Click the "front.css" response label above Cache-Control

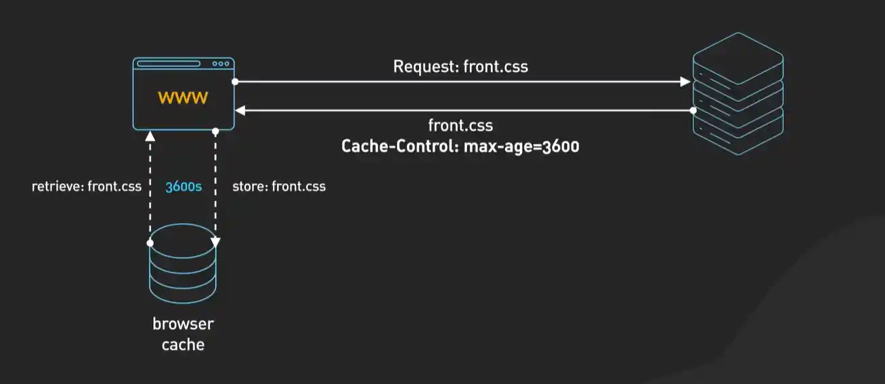pos(460,126)
